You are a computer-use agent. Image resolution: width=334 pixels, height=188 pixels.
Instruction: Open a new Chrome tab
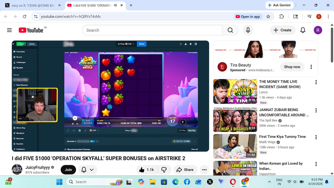point(131,5)
